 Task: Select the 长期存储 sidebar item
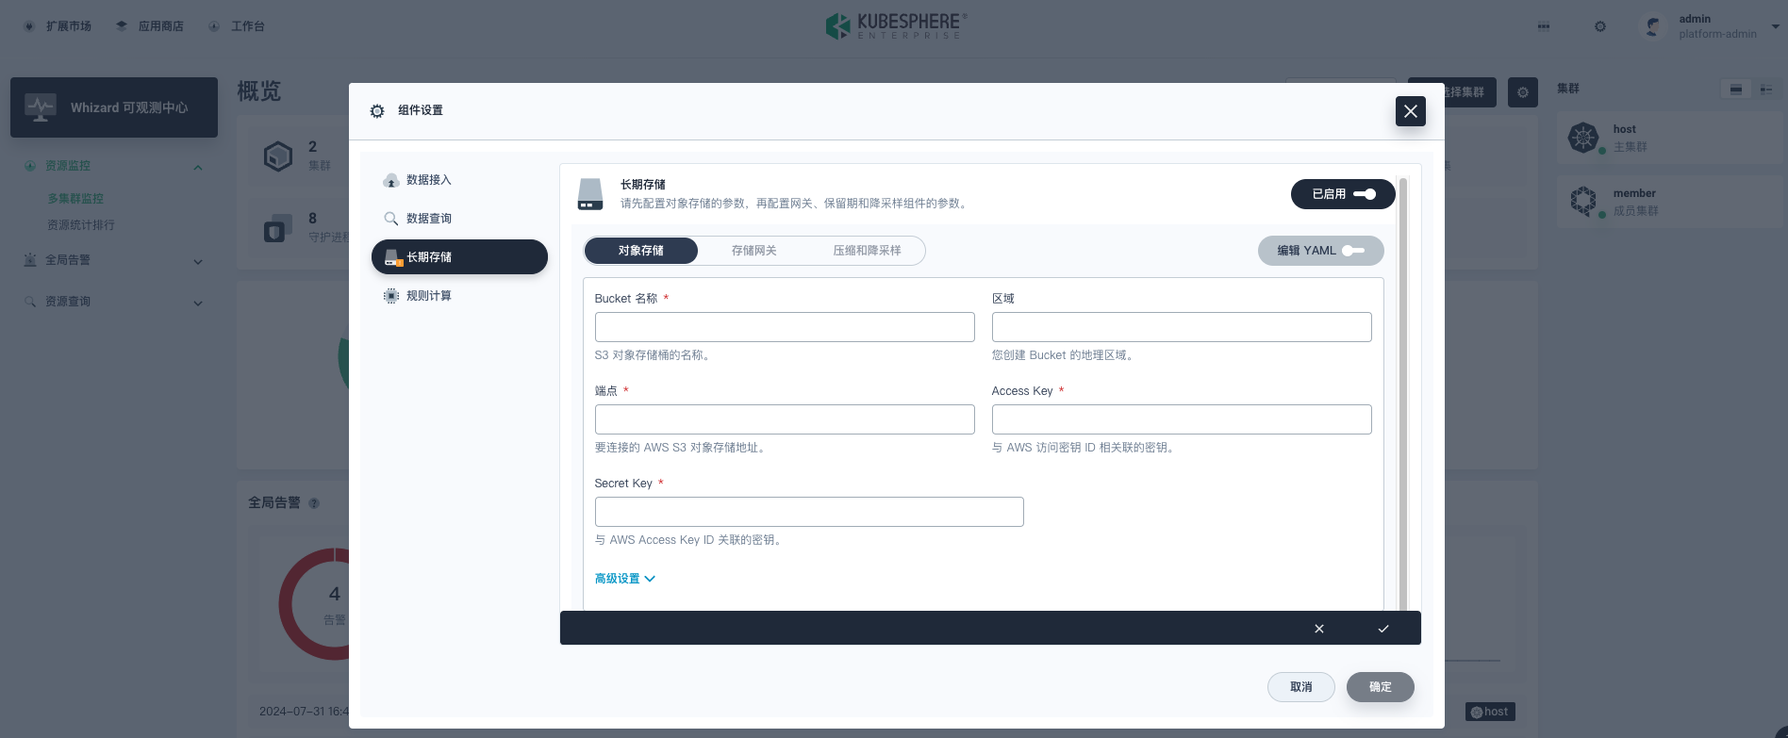point(459,257)
